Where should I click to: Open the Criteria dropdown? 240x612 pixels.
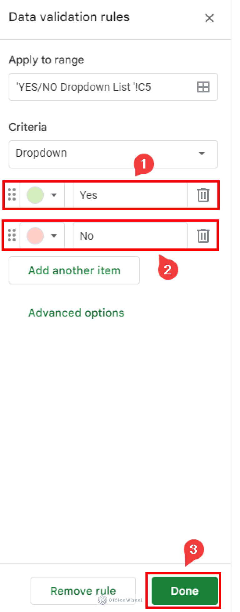coord(113,154)
